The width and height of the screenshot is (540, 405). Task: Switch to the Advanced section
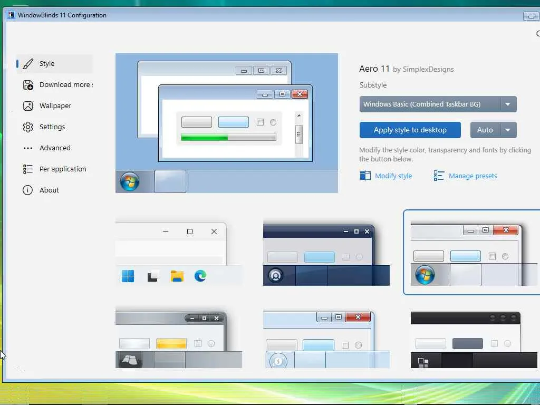point(55,148)
